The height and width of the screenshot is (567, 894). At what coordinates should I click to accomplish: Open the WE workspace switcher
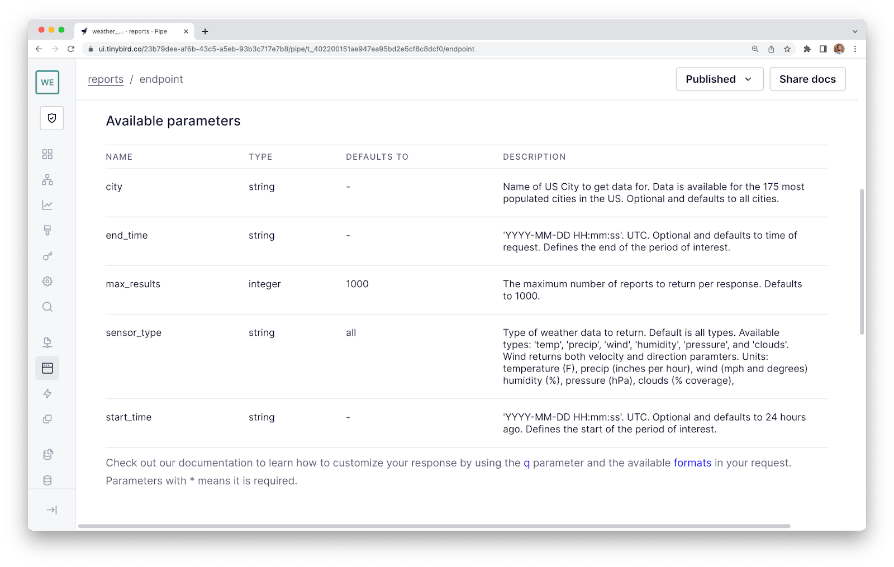click(47, 82)
